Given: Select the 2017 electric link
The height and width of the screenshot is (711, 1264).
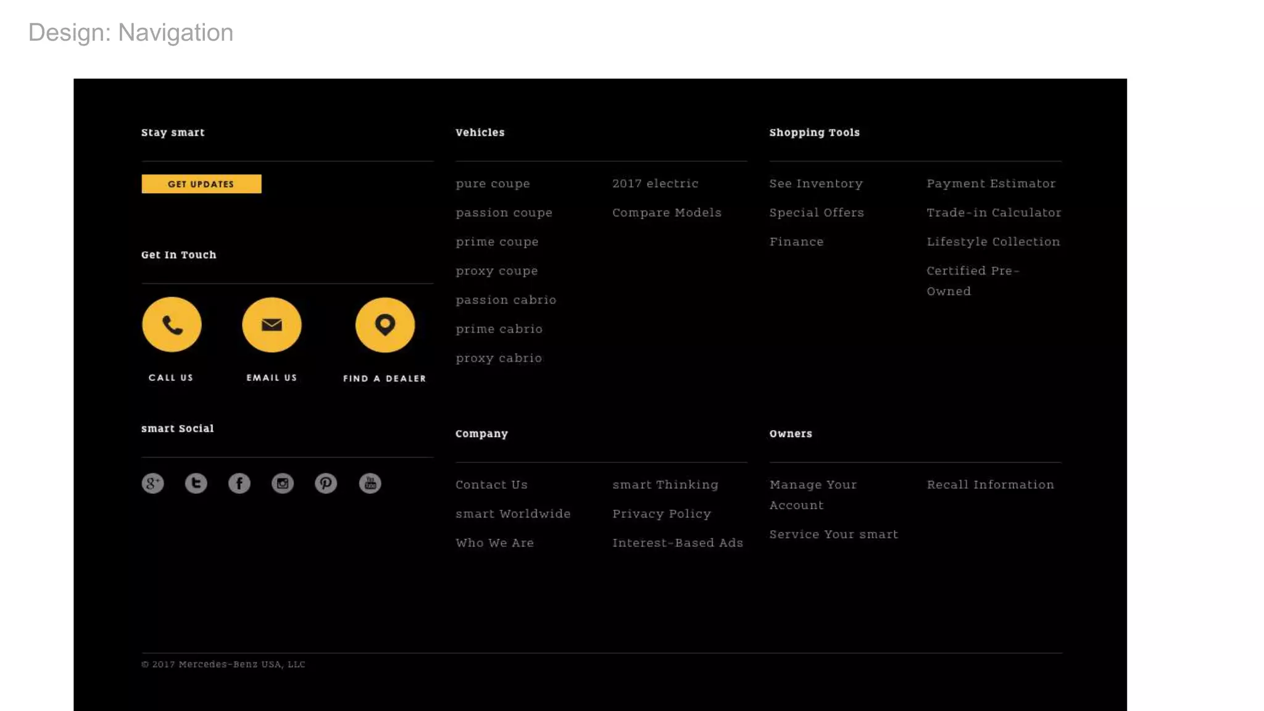Looking at the screenshot, I should [x=655, y=184].
